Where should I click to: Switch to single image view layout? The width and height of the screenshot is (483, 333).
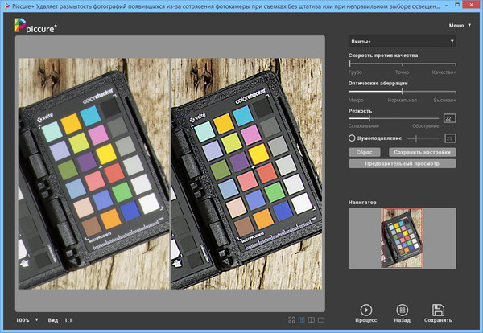pyautogui.click(x=320, y=320)
